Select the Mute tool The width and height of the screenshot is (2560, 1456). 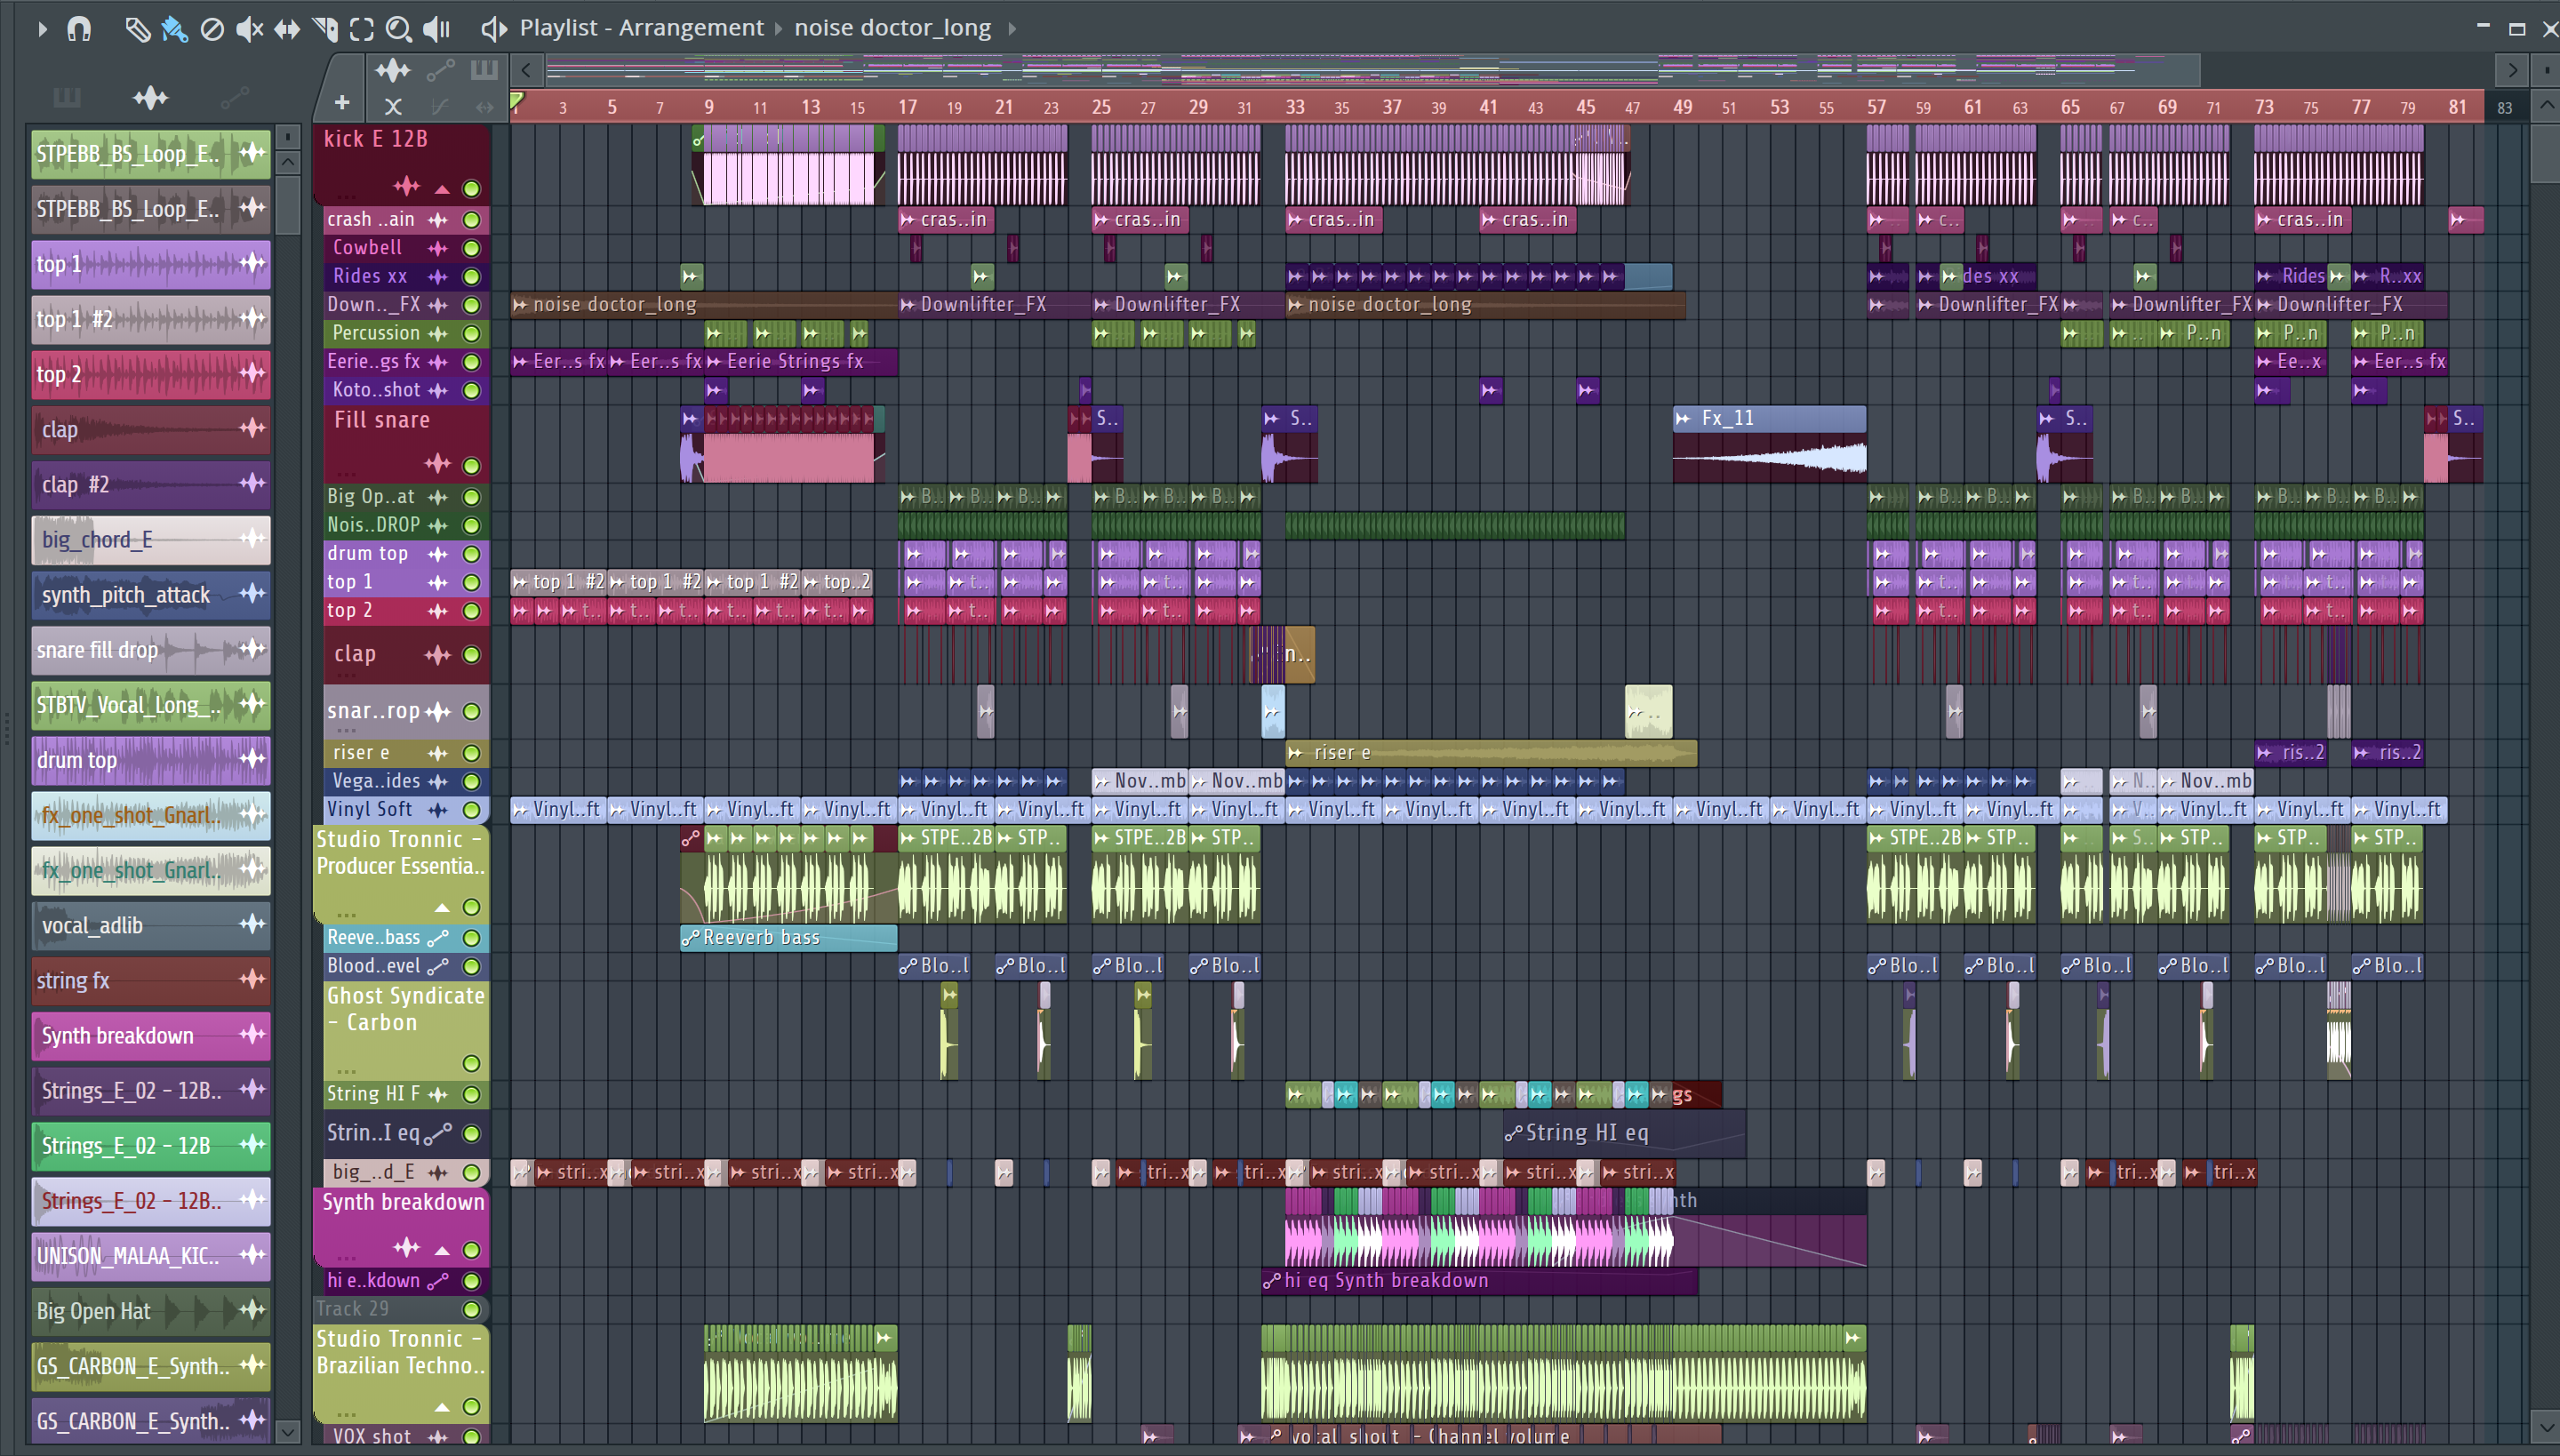(x=249, y=29)
